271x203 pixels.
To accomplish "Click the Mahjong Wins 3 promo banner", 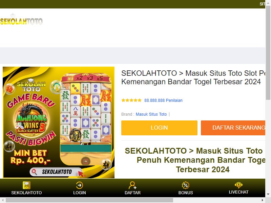I will [x=59, y=122].
